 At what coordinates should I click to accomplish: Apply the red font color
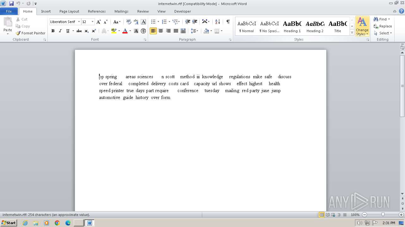point(125,31)
